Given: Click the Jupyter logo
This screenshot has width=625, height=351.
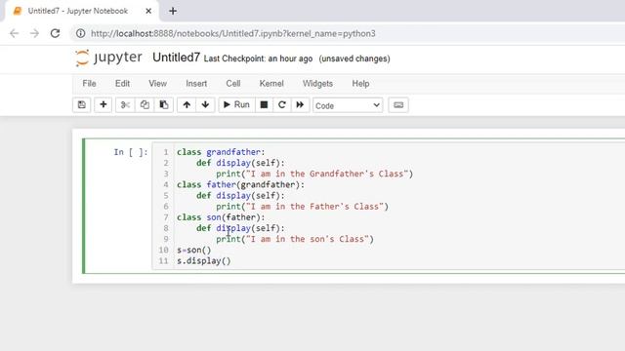Looking at the screenshot, I should (x=108, y=58).
